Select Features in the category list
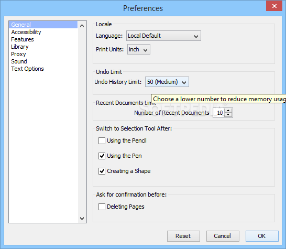 (22, 39)
